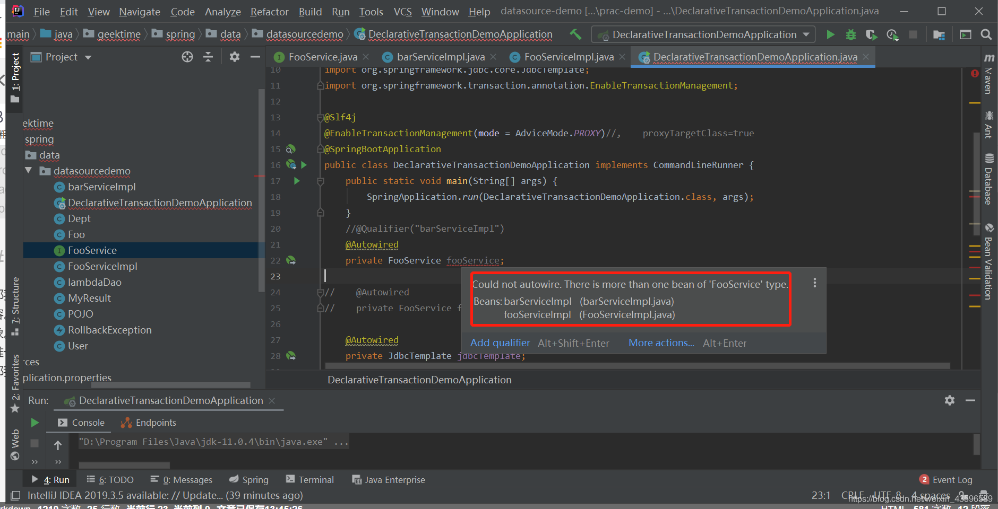Click the quick-fix wrench icon in breadcrumbs
Viewport: 998px width, 509px height.
point(575,34)
